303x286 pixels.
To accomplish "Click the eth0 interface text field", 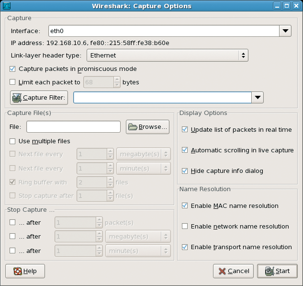I will (164, 31).
